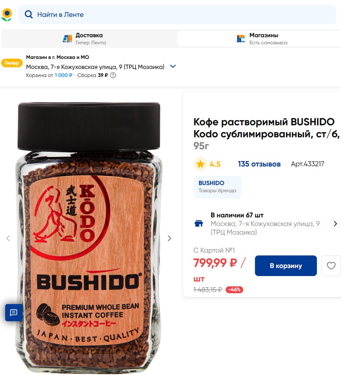The image size is (341, 375).
Task: Click the delivery truck icon
Action: (x=67, y=38)
